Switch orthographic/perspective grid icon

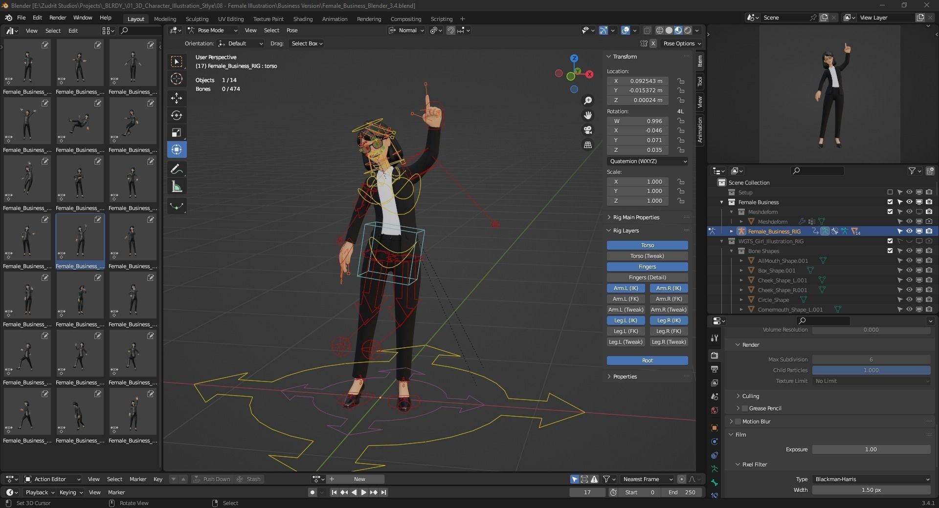coord(588,145)
